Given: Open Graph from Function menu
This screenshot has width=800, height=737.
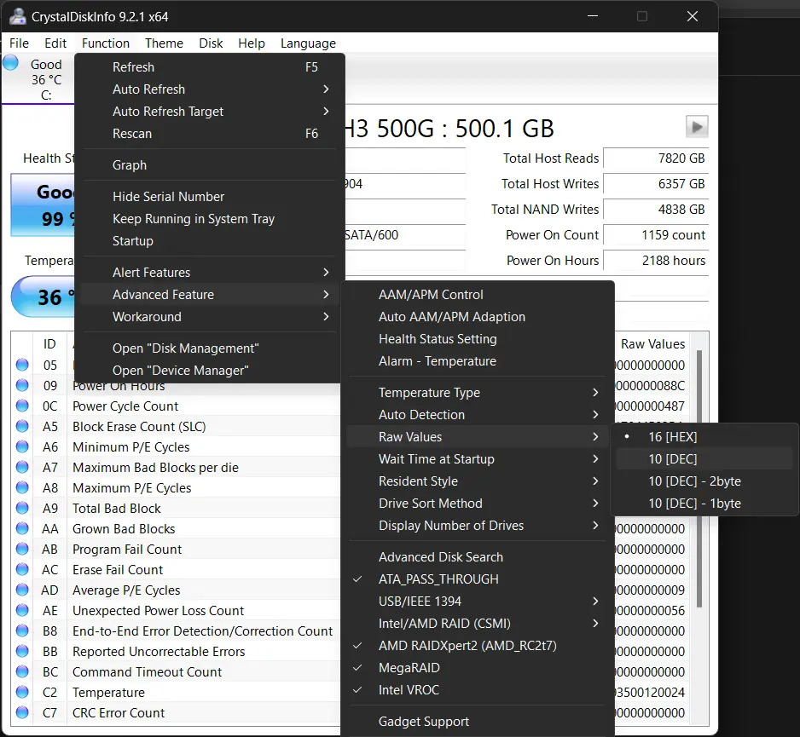Looking at the screenshot, I should (210, 165).
